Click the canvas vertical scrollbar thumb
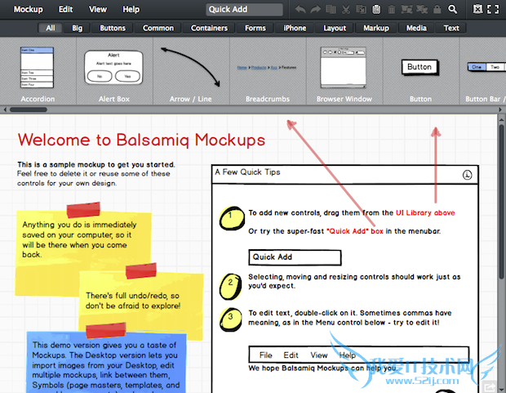 (501, 202)
